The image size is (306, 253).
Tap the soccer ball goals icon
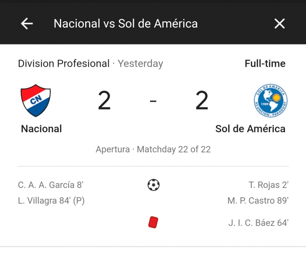(153, 185)
